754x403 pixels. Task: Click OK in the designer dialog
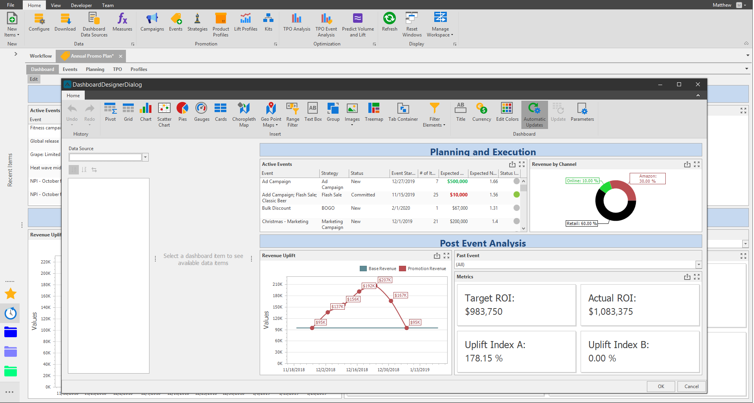(661, 386)
